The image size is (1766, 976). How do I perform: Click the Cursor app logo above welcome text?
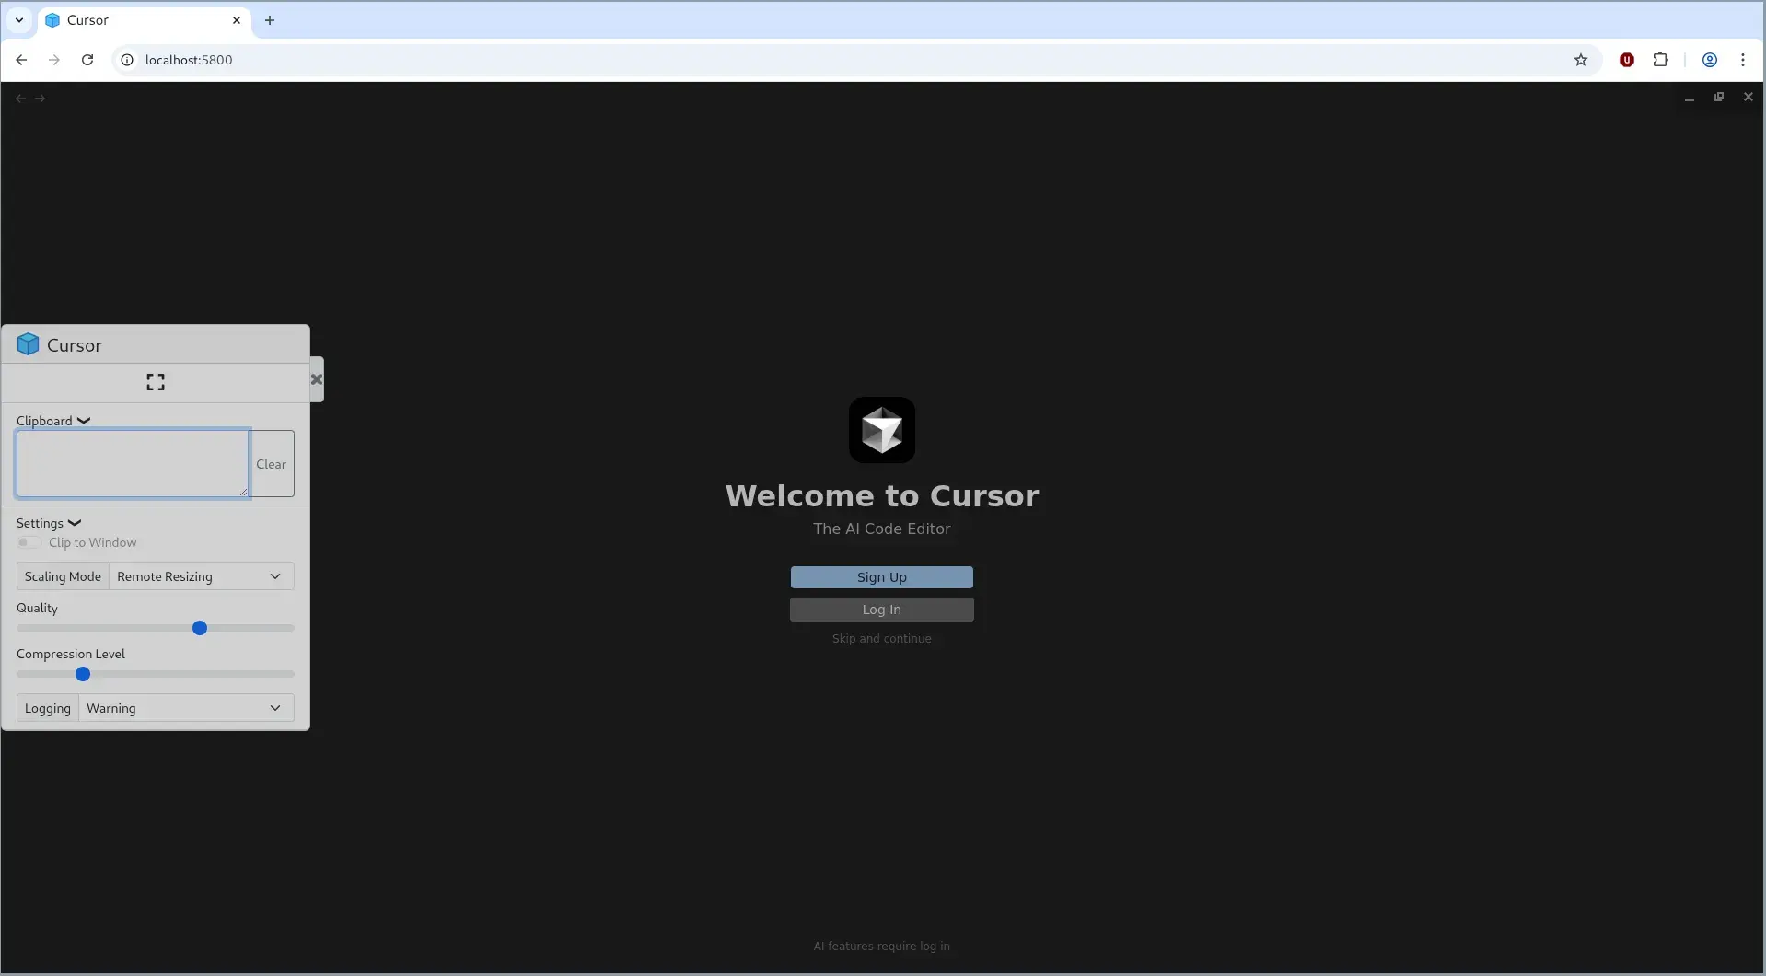pyautogui.click(x=882, y=430)
